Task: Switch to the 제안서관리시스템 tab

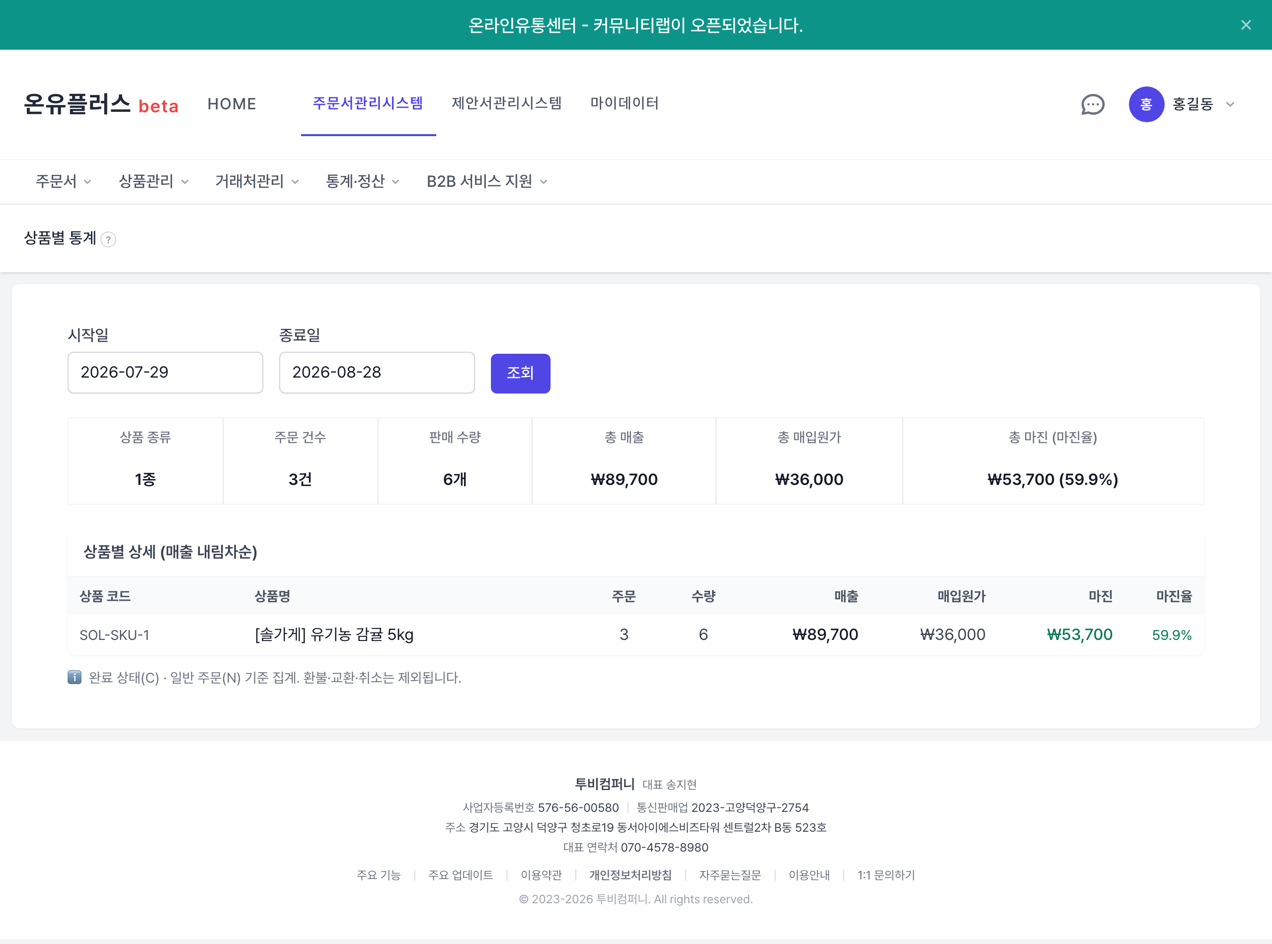Action: 506,103
